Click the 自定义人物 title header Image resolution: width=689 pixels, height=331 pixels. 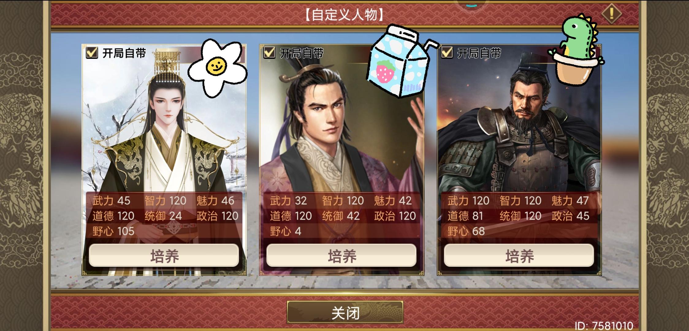tap(345, 14)
